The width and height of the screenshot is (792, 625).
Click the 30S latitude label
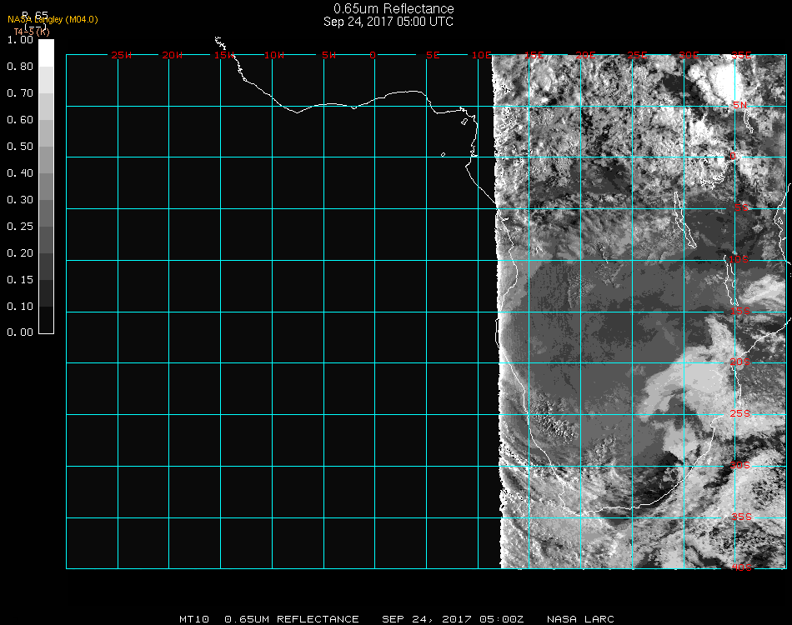point(740,465)
